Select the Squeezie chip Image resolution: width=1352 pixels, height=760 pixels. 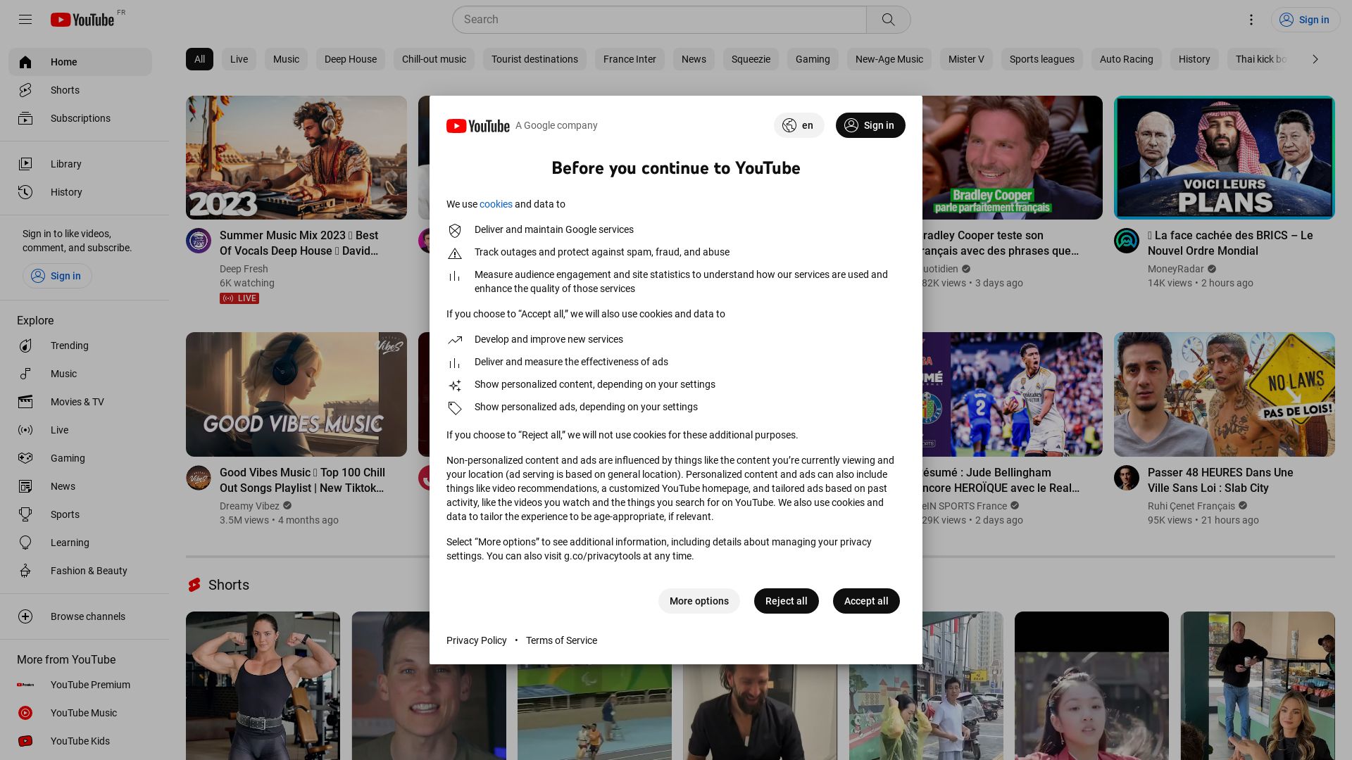click(751, 59)
